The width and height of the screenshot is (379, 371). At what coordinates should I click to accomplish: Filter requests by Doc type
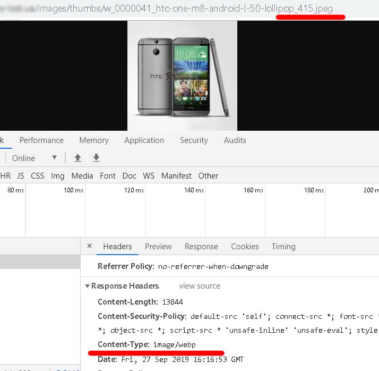[130, 176]
